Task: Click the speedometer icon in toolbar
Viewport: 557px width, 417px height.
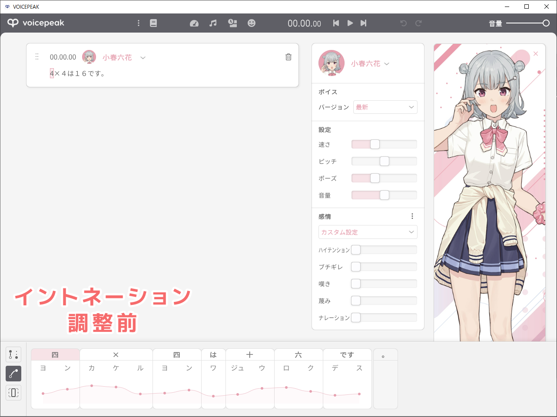Action: [x=194, y=23]
